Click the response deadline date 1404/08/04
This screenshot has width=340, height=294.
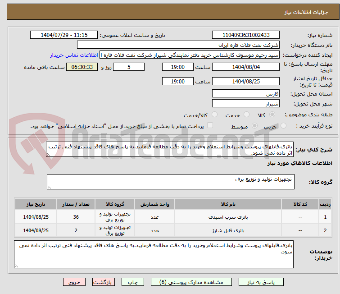[x=246, y=67]
